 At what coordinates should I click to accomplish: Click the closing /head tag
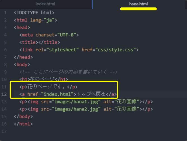click(23, 57)
